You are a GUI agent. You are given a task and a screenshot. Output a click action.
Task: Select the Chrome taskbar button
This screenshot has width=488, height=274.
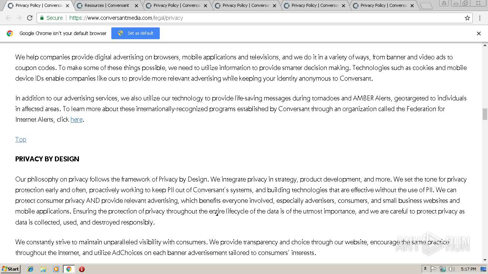click(69, 269)
